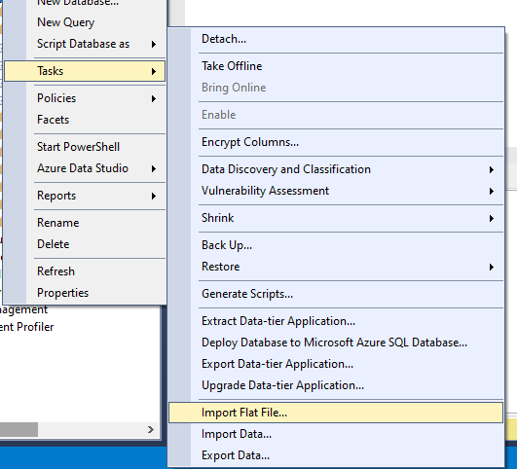Expand the Reports submenu arrow

[154, 197]
